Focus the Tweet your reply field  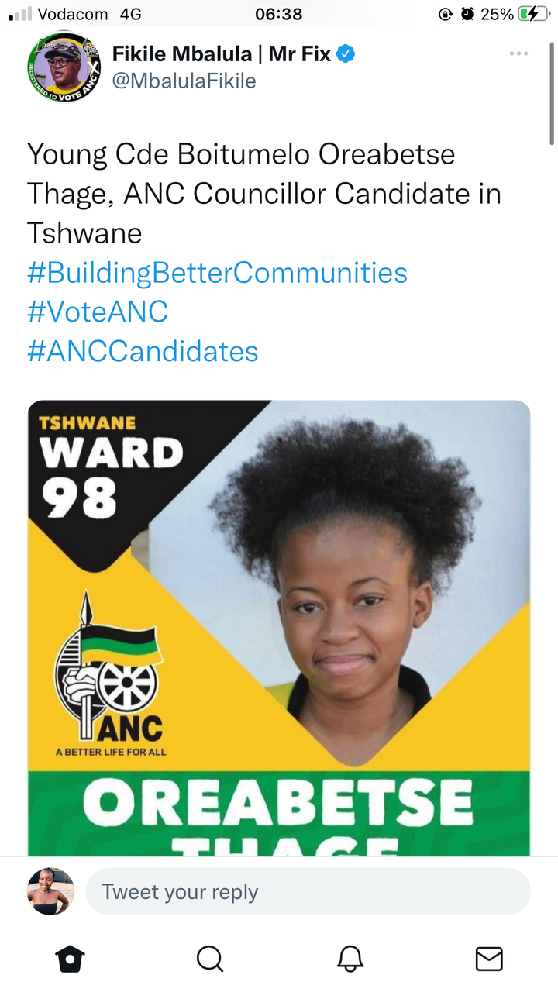tap(308, 891)
